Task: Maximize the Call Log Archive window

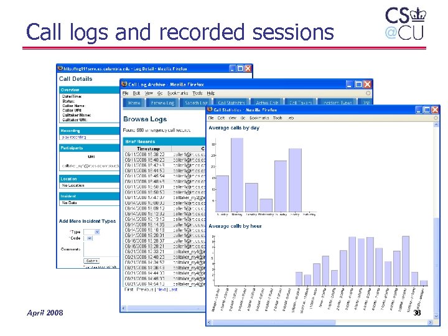Action: pyautogui.click(x=358, y=84)
